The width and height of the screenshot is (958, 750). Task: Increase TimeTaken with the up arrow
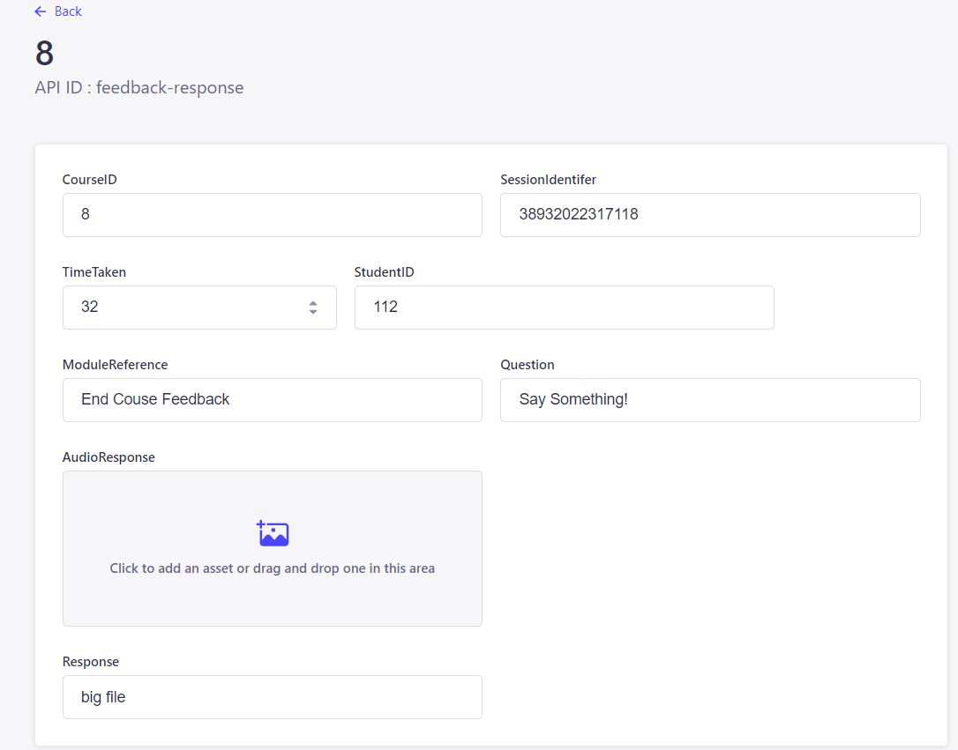coord(313,303)
